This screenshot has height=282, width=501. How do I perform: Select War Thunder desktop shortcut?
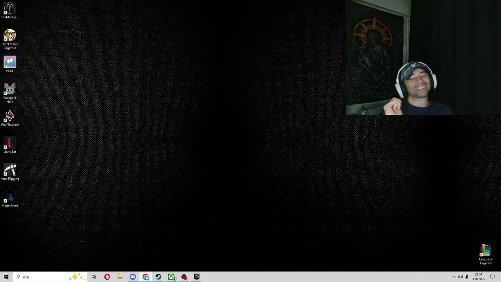[x=10, y=118]
